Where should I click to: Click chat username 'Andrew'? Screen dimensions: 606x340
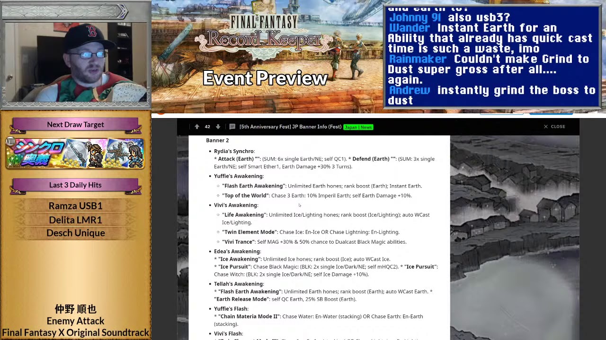409,90
